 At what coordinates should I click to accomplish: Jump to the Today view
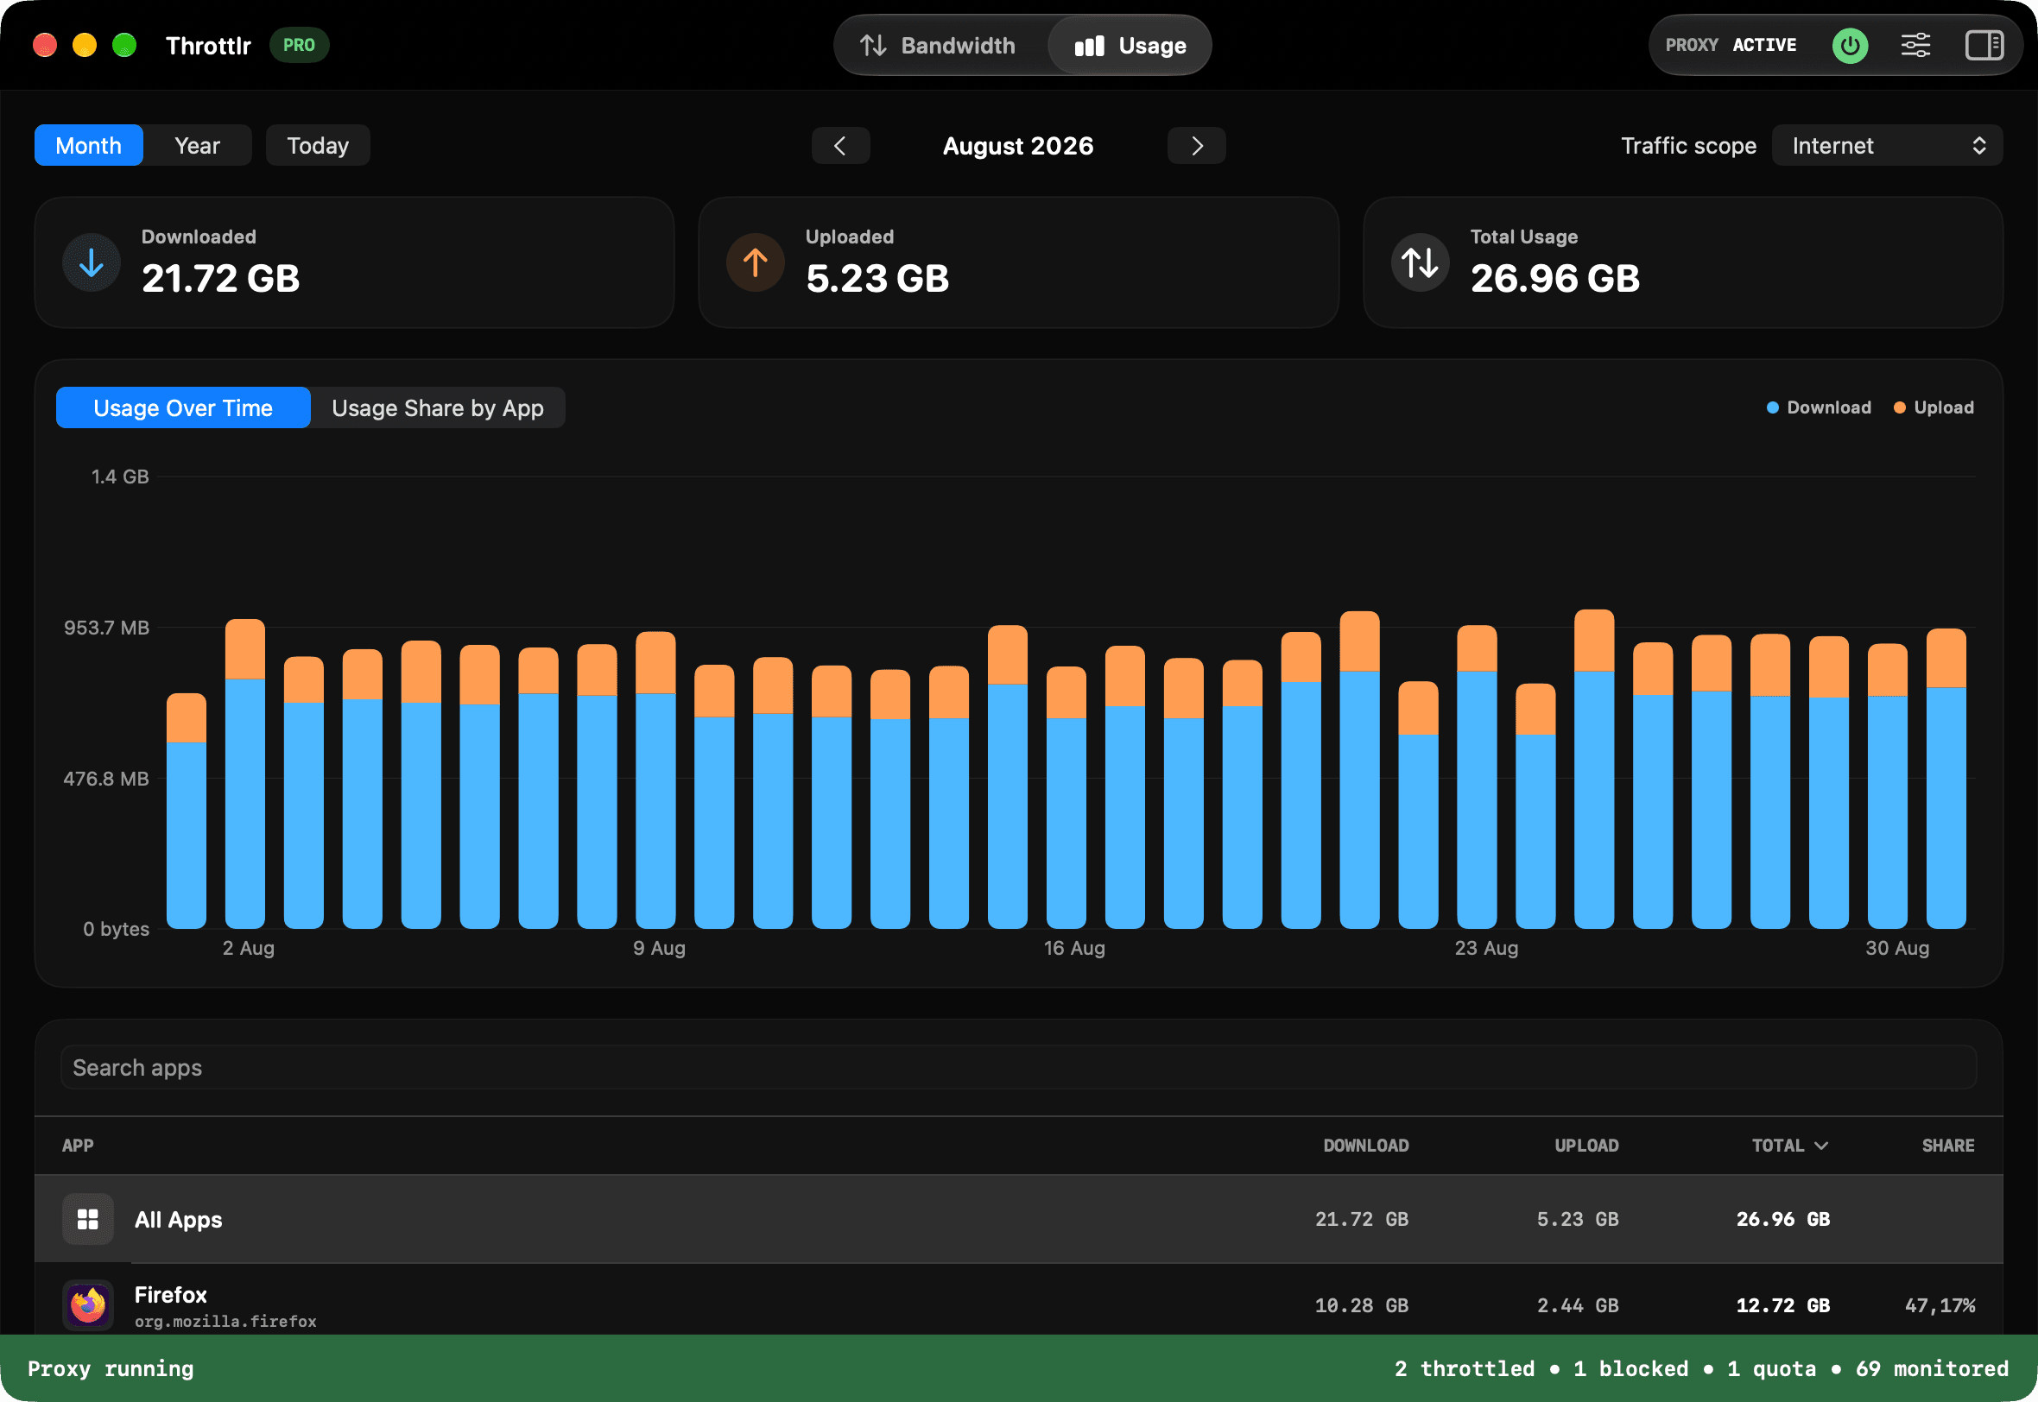click(318, 145)
